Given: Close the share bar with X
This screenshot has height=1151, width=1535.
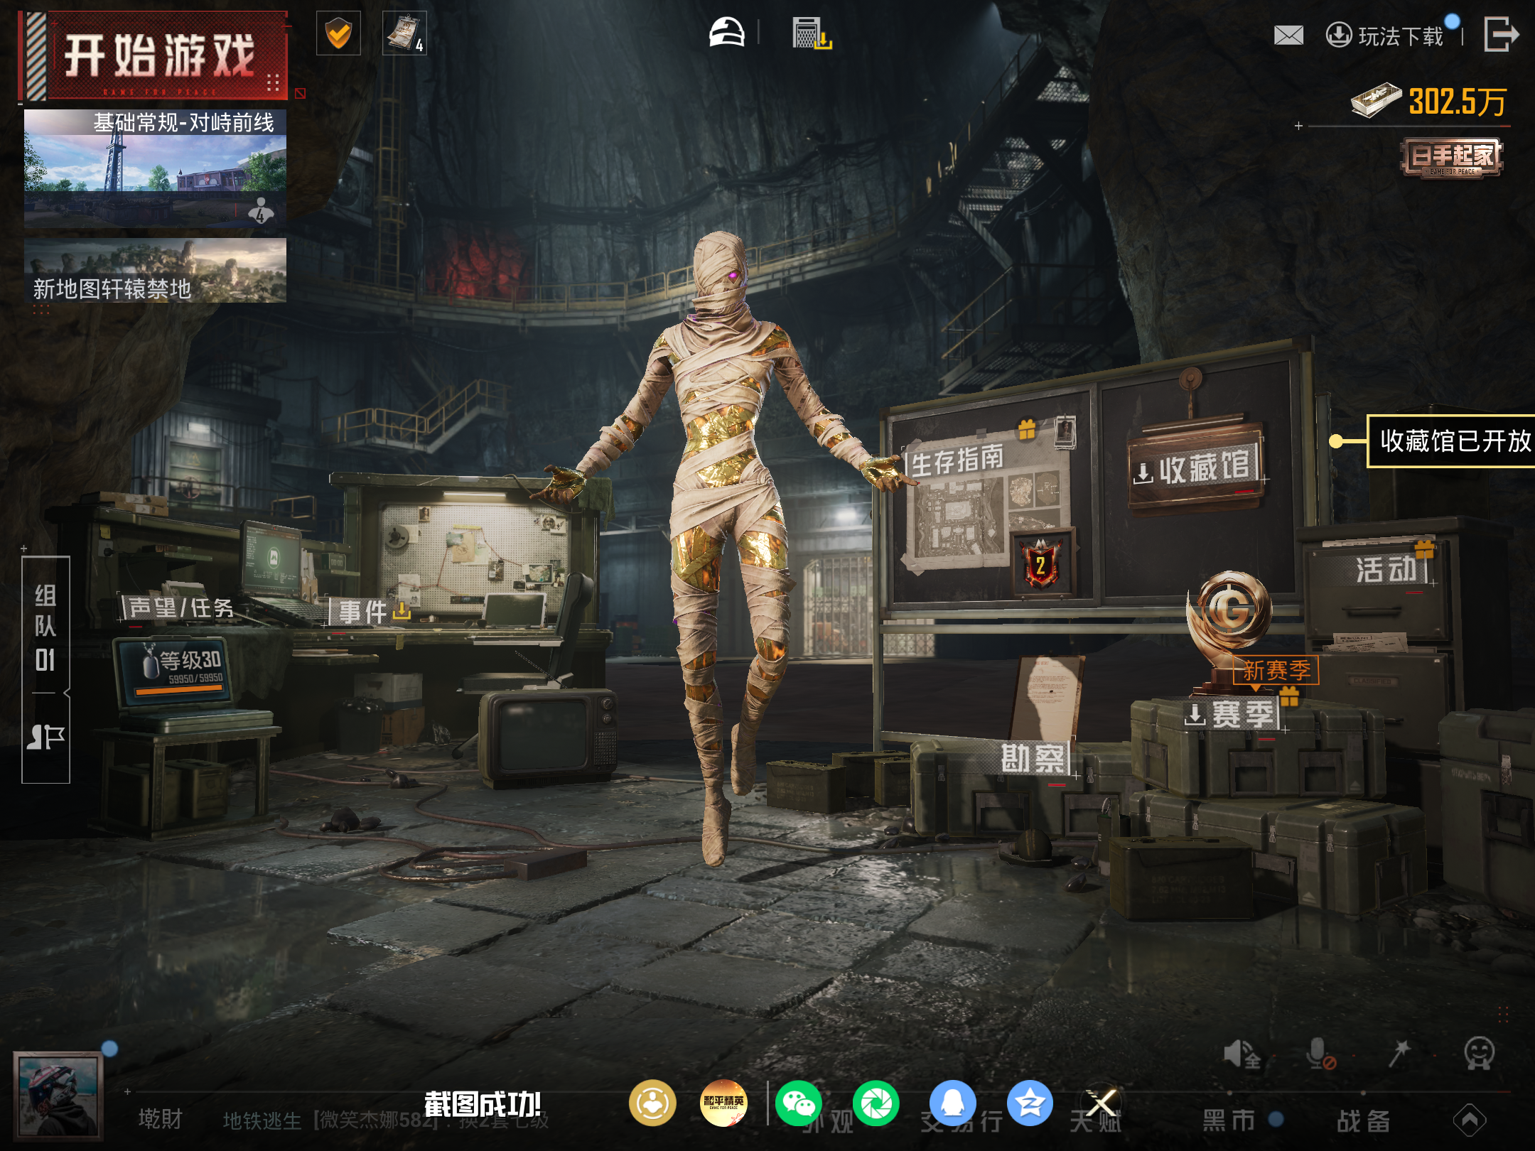Looking at the screenshot, I should click(x=1102, y=1104).
